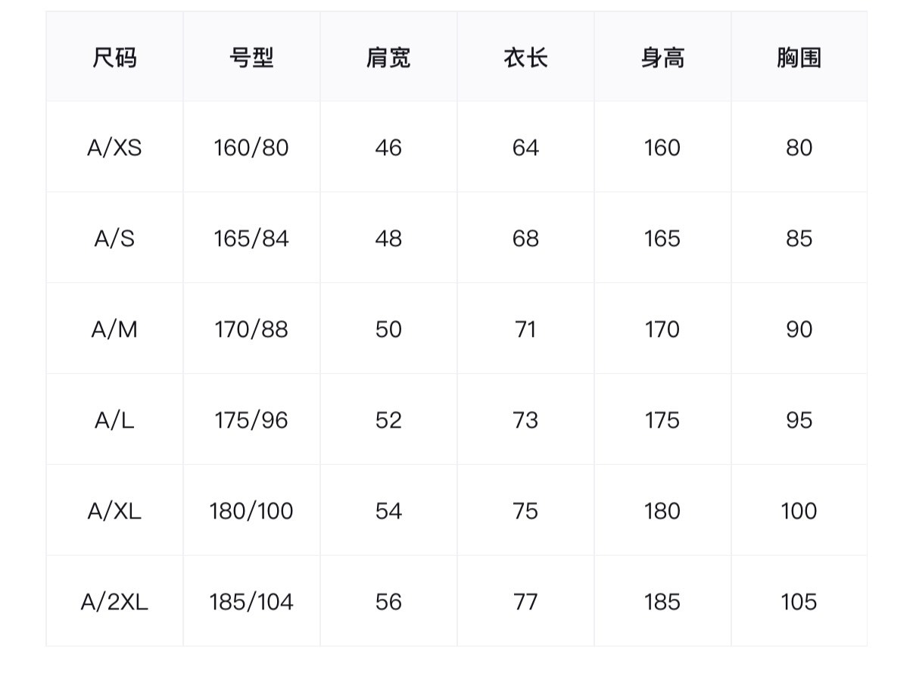Click chest value 105 in A/2XL row
Viewport: 913px width, 673px height.
point(799,602)
